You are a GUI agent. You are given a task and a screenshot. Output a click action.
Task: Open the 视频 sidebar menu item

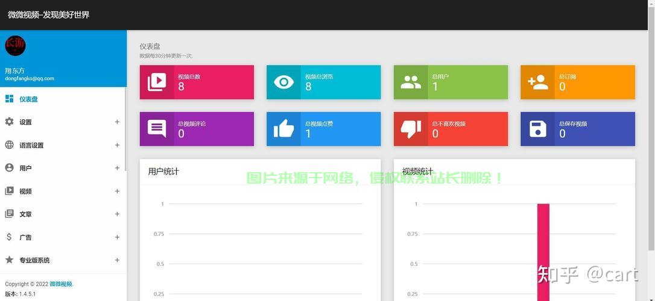(63, 191)
